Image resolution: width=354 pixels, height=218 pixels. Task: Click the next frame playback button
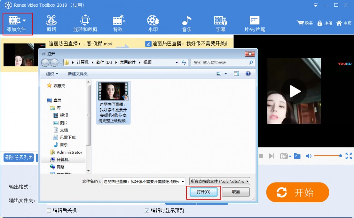click(x=271, y=156)
